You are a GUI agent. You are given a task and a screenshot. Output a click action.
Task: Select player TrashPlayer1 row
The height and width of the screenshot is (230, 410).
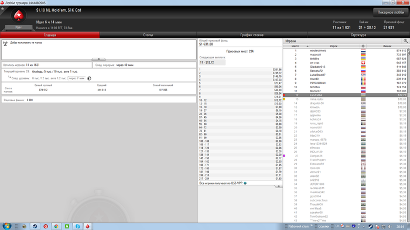pyautogui.click(x=345, y=160)
